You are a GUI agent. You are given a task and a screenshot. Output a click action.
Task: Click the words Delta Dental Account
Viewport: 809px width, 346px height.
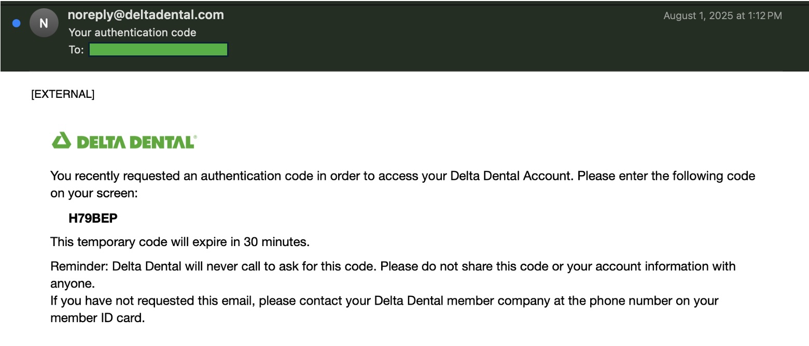tap(510, 176)
